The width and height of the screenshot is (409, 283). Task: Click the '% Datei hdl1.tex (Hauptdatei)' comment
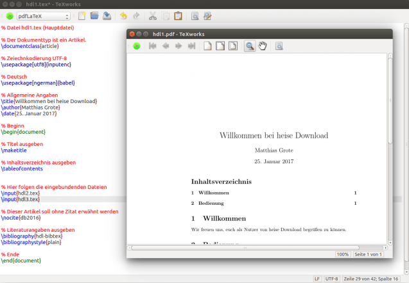(37, 28)
